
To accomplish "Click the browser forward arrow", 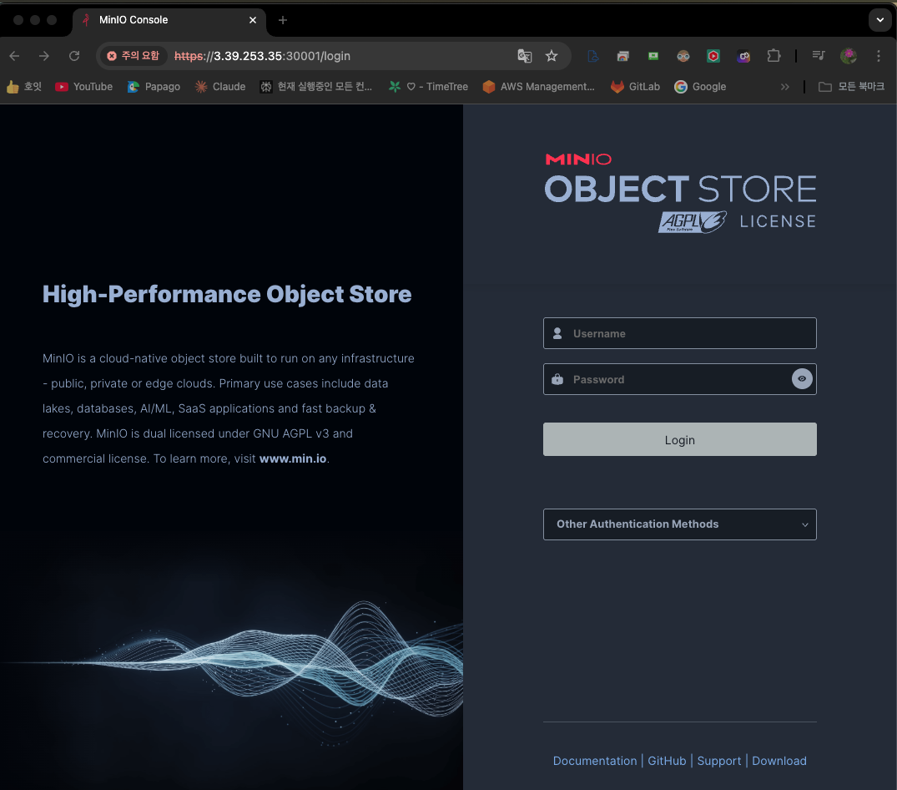I will click(x=44, y=56).
